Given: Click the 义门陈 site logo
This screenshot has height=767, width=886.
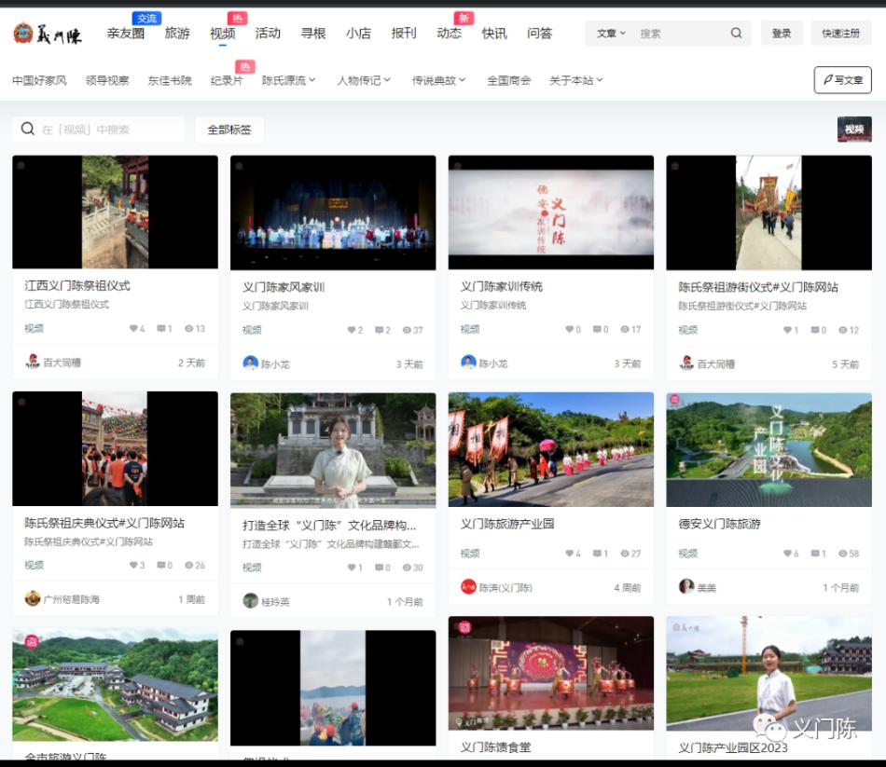Looking at the screenshot, I should [x=45, y=34].
